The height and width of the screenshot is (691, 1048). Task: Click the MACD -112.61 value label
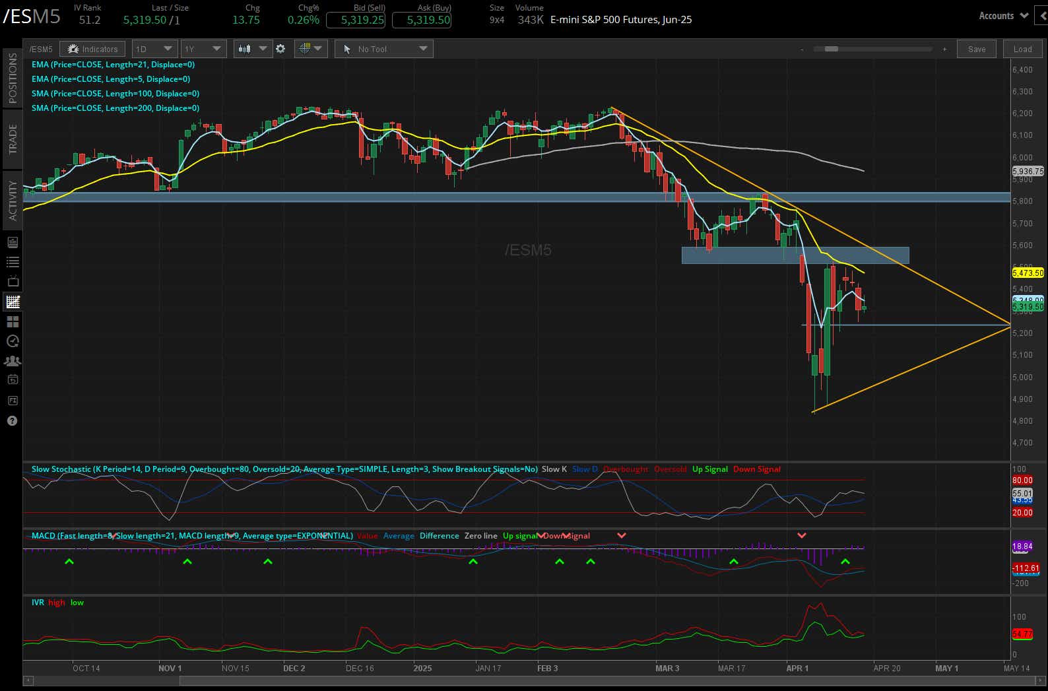[x=1026, y=568]
